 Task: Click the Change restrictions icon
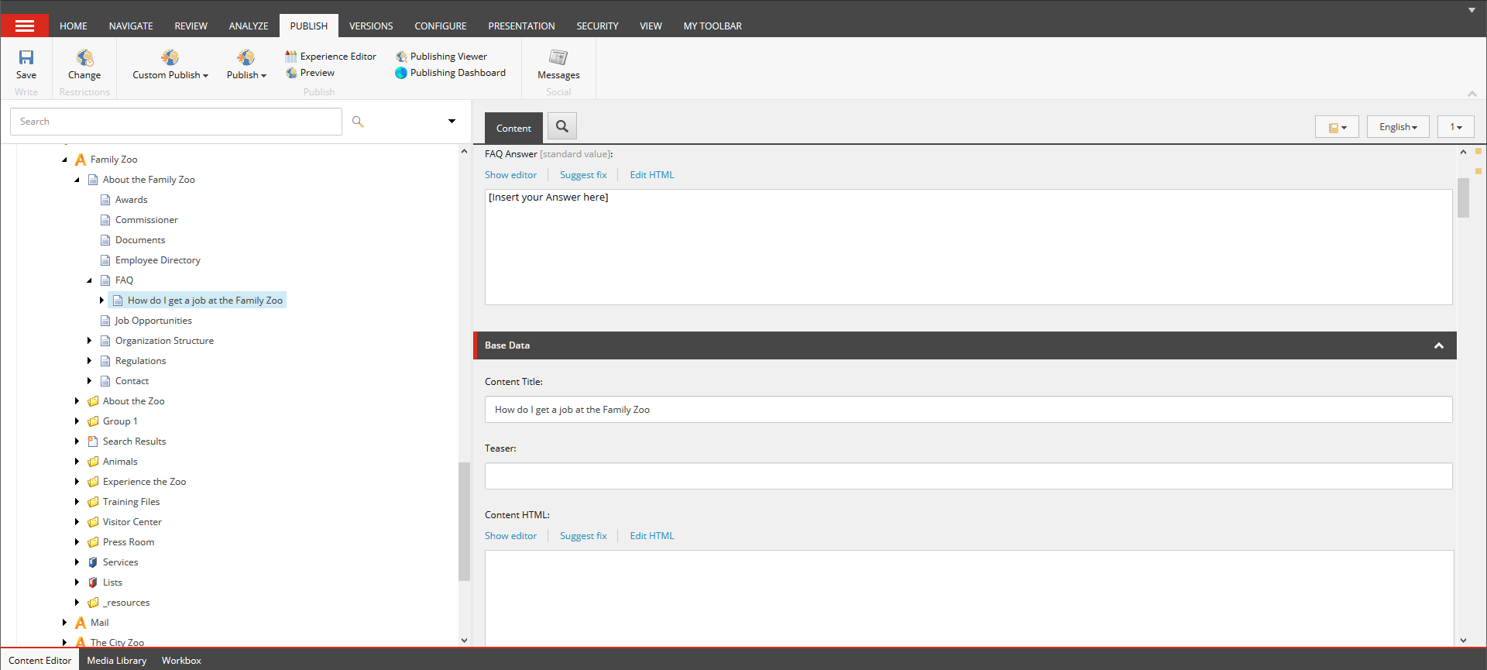84,58
